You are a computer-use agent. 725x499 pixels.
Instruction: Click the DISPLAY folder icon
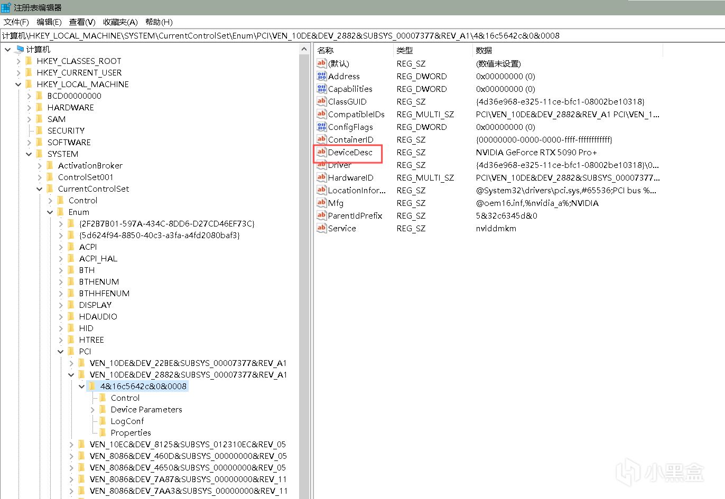click(71, 305)
